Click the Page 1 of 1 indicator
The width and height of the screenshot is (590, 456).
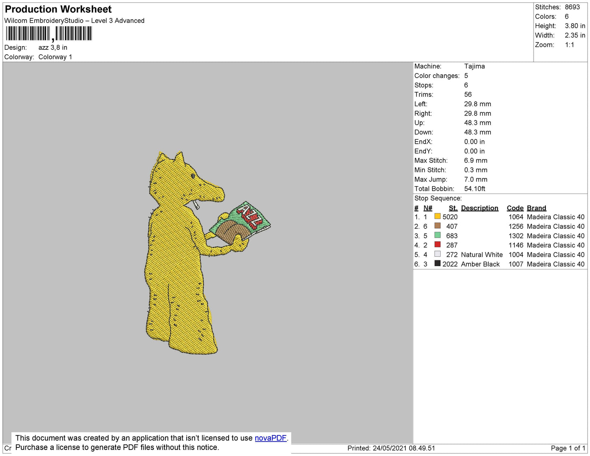568,448
